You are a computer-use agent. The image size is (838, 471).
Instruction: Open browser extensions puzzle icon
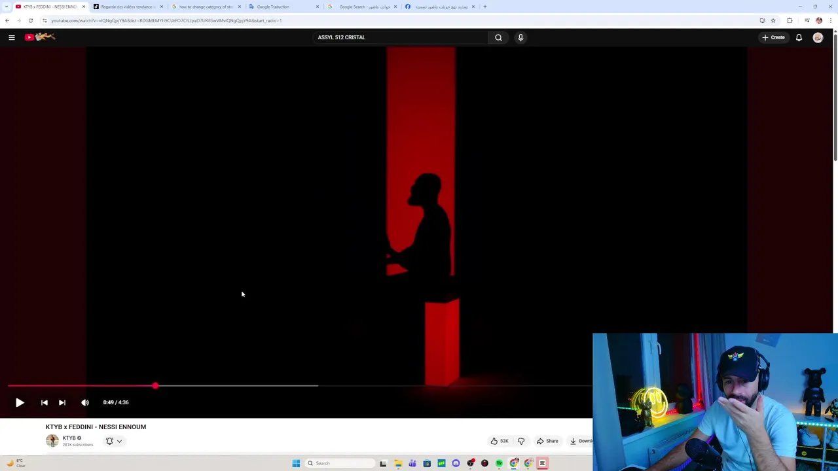coord(790,20)
